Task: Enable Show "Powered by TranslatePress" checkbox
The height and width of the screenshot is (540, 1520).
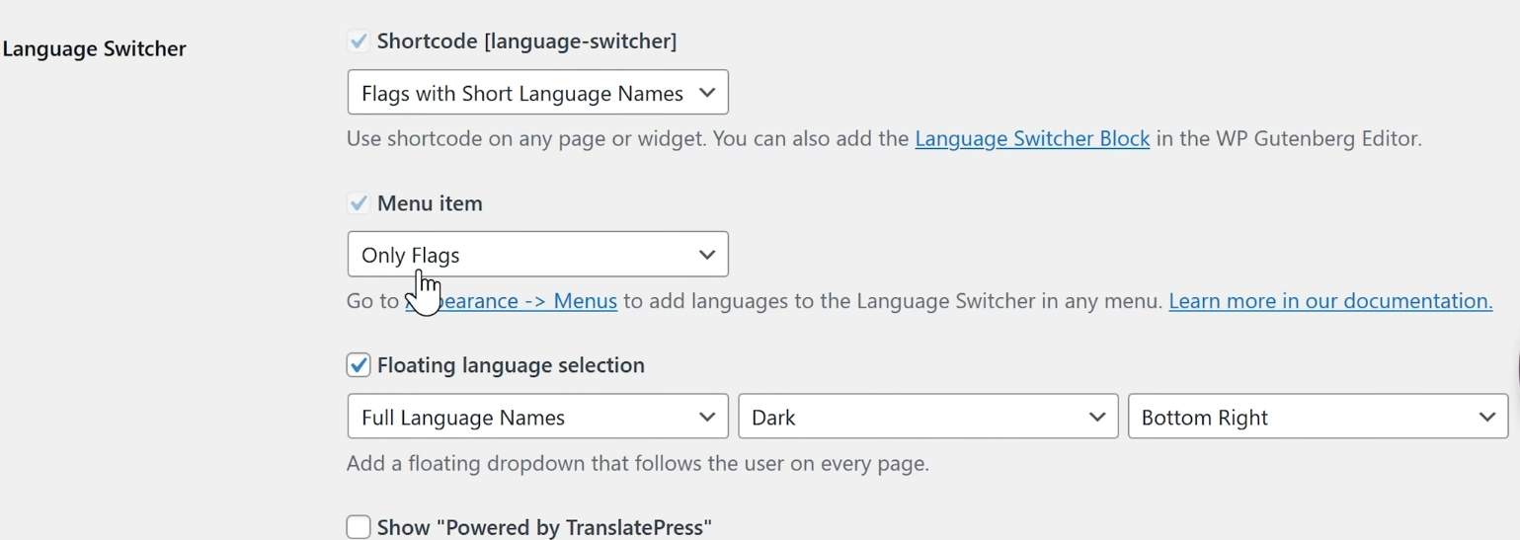Action: click(359, 527)
